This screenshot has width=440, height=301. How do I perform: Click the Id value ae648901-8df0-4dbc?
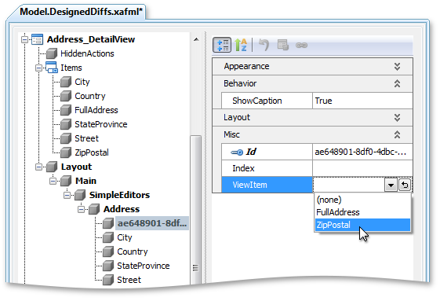pos(362,152)
